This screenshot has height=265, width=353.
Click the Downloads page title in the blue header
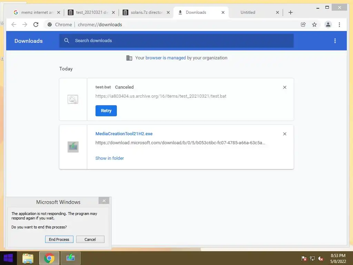coord(29,41)
